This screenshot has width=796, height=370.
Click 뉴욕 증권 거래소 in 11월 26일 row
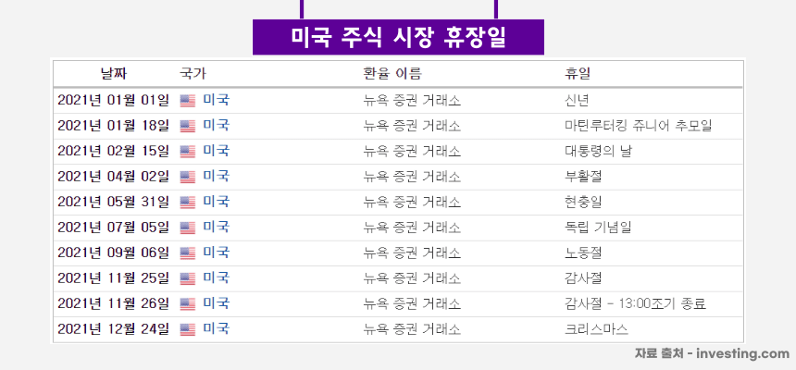412,304
